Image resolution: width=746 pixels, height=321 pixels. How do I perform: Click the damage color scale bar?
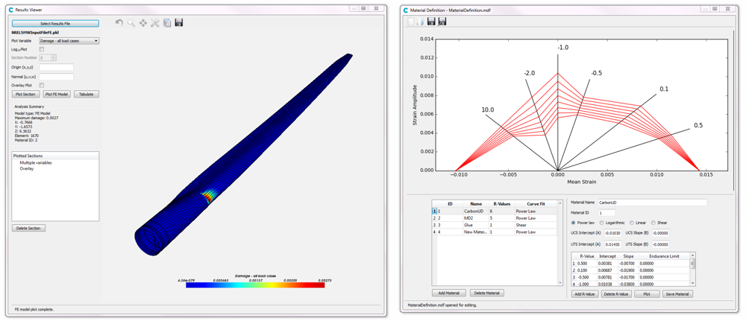[x=255, y=285]
